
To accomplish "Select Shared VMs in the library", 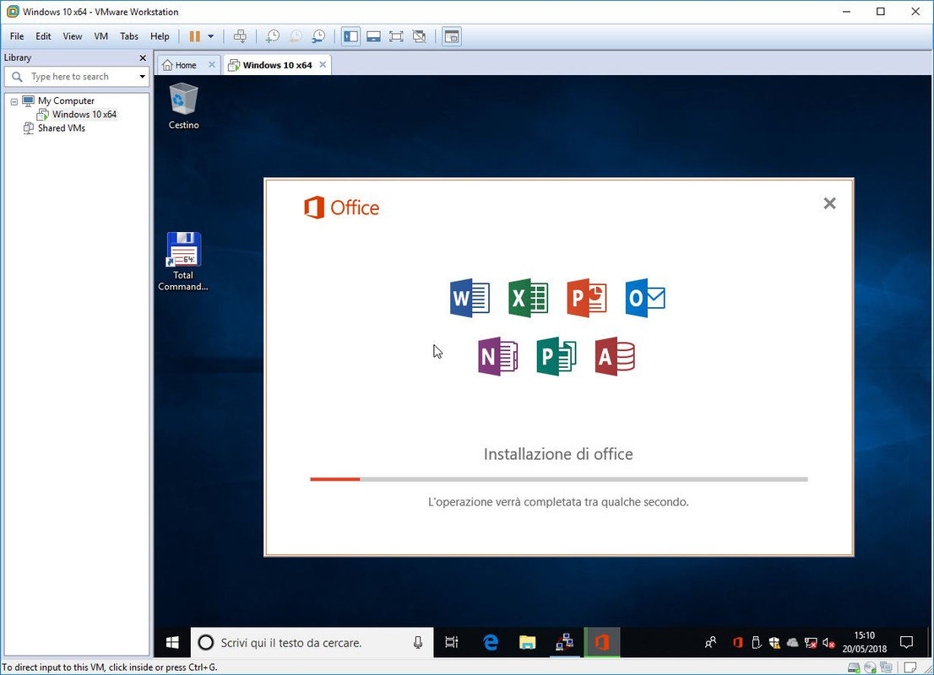I will click(x=62, y=128).
